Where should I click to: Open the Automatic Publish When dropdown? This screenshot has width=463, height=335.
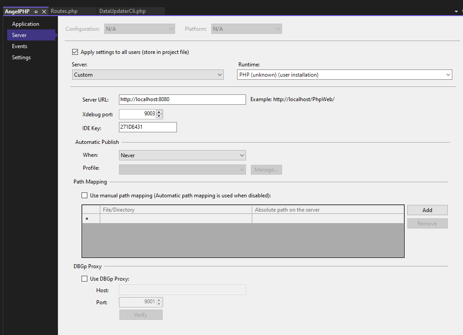pos(182,155)
